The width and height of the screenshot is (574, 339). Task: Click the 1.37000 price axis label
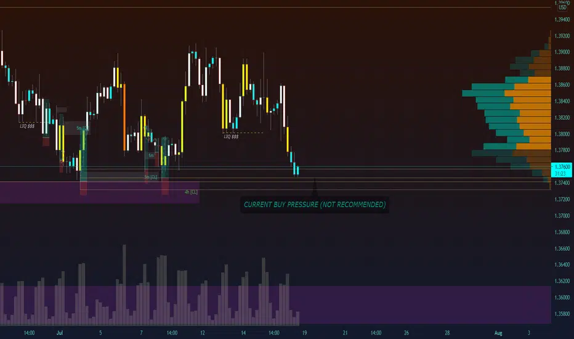(x=562, y=216)
